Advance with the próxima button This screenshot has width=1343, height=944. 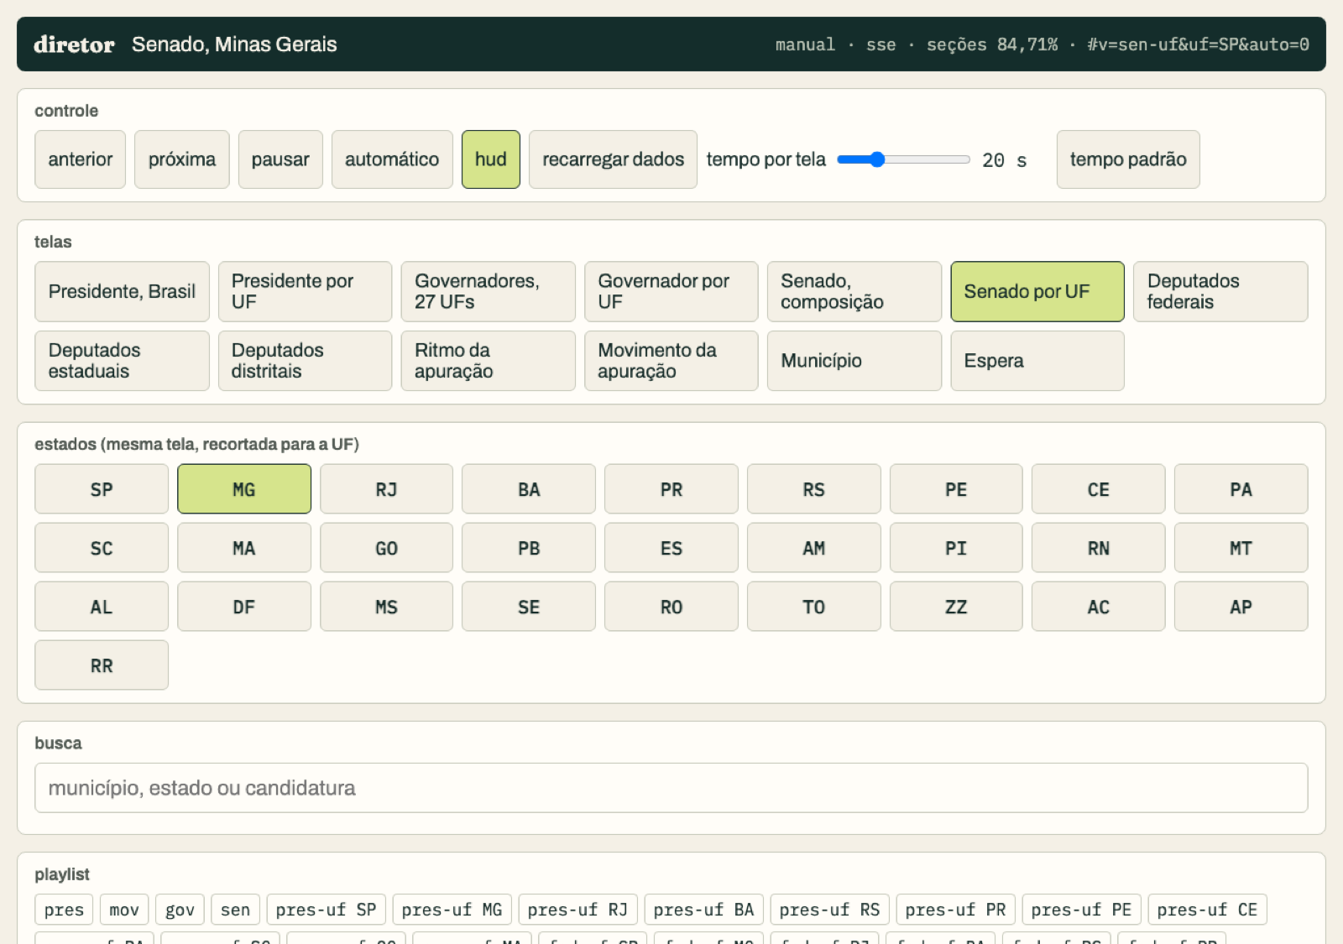click(182, 159)
